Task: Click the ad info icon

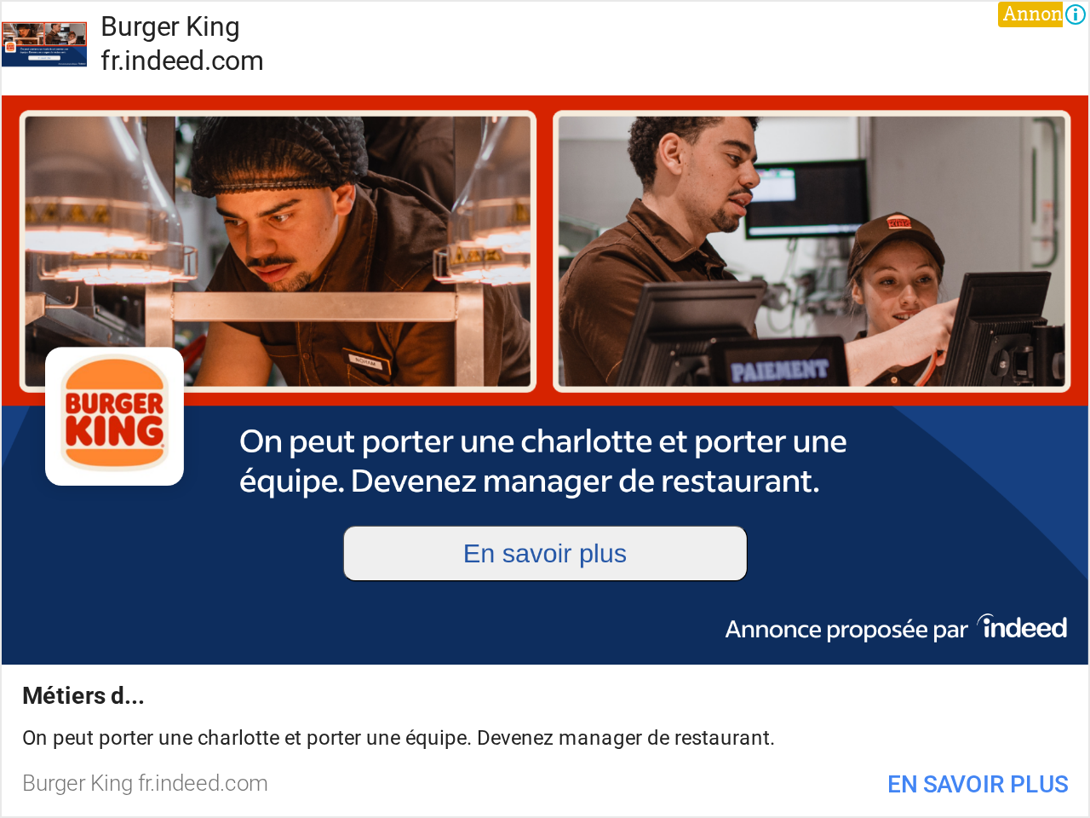Action: click(x=1076, y=14)
